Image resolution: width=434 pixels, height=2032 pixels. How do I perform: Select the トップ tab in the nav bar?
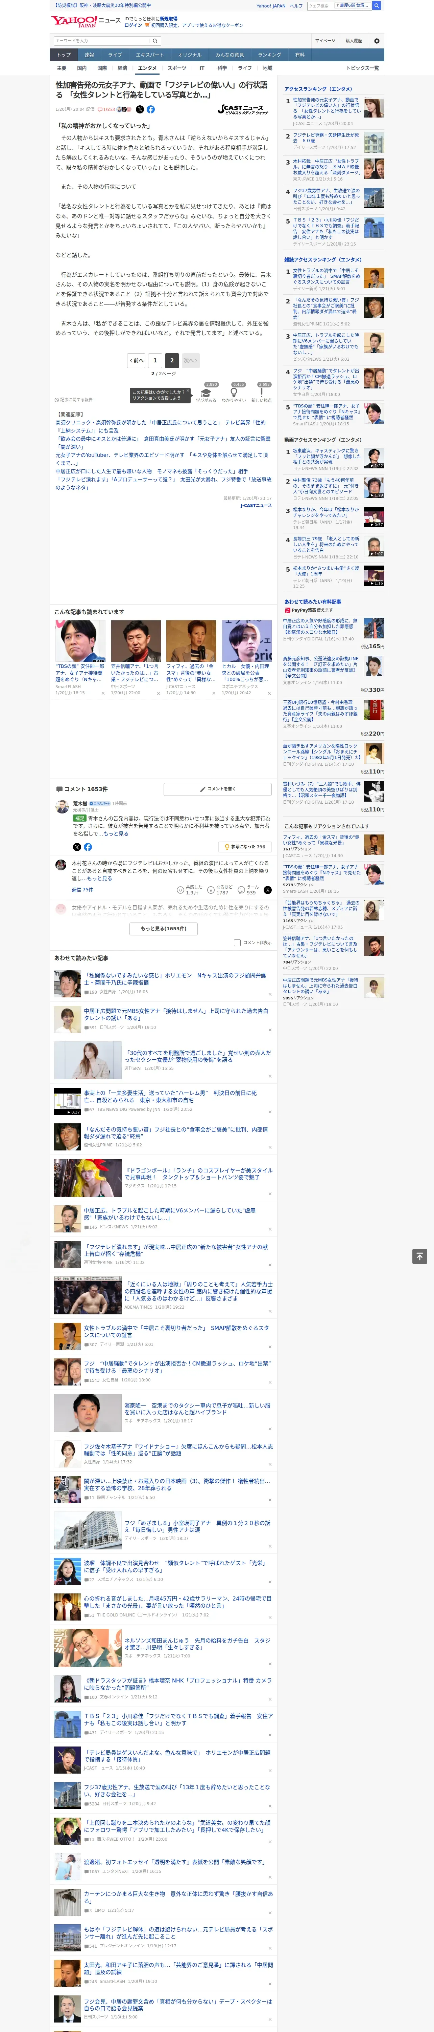[x=64, y=55]
